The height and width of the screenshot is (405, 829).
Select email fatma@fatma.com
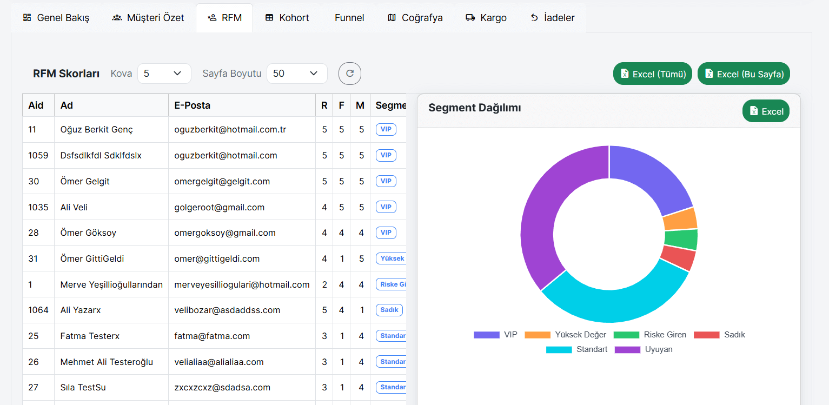(212, 336)
